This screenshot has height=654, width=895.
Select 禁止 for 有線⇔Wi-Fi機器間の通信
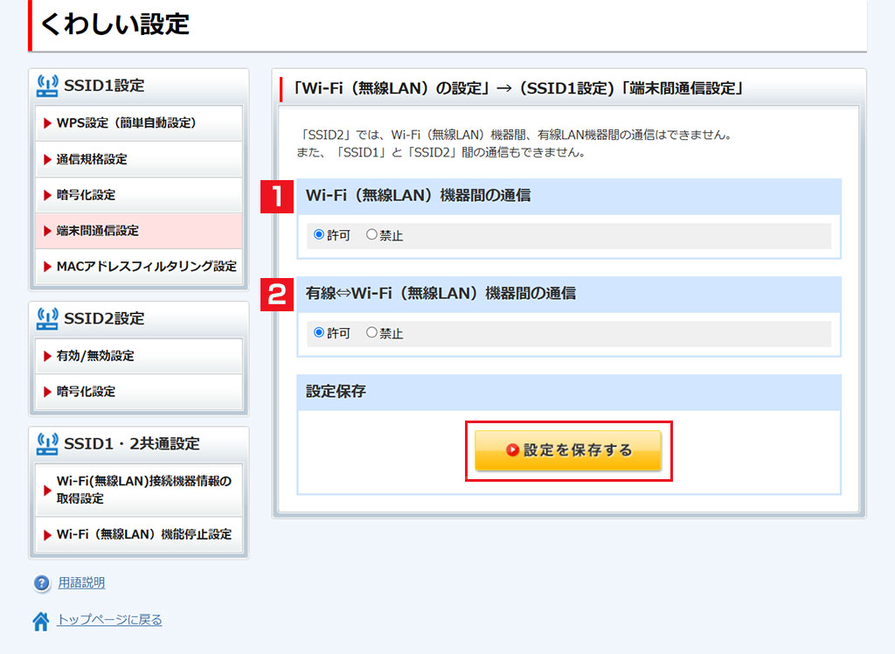pos(371,333)
